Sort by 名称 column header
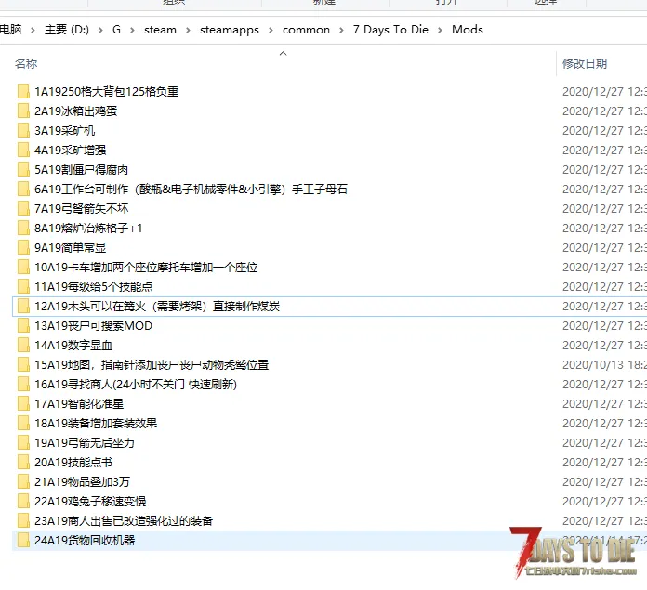 pyautogui.click(x=26, y=63)
